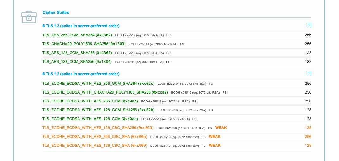339x161 pixels.
Task: Click WEAK label on the 0xc023 suite
Action: pyautogui.click(x=221, y=128)
